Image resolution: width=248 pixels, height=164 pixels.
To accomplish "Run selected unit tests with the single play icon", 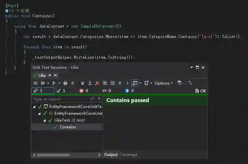I will [54, 83].
